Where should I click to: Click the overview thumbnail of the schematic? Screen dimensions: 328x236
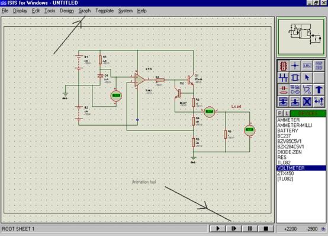point(301,37)
